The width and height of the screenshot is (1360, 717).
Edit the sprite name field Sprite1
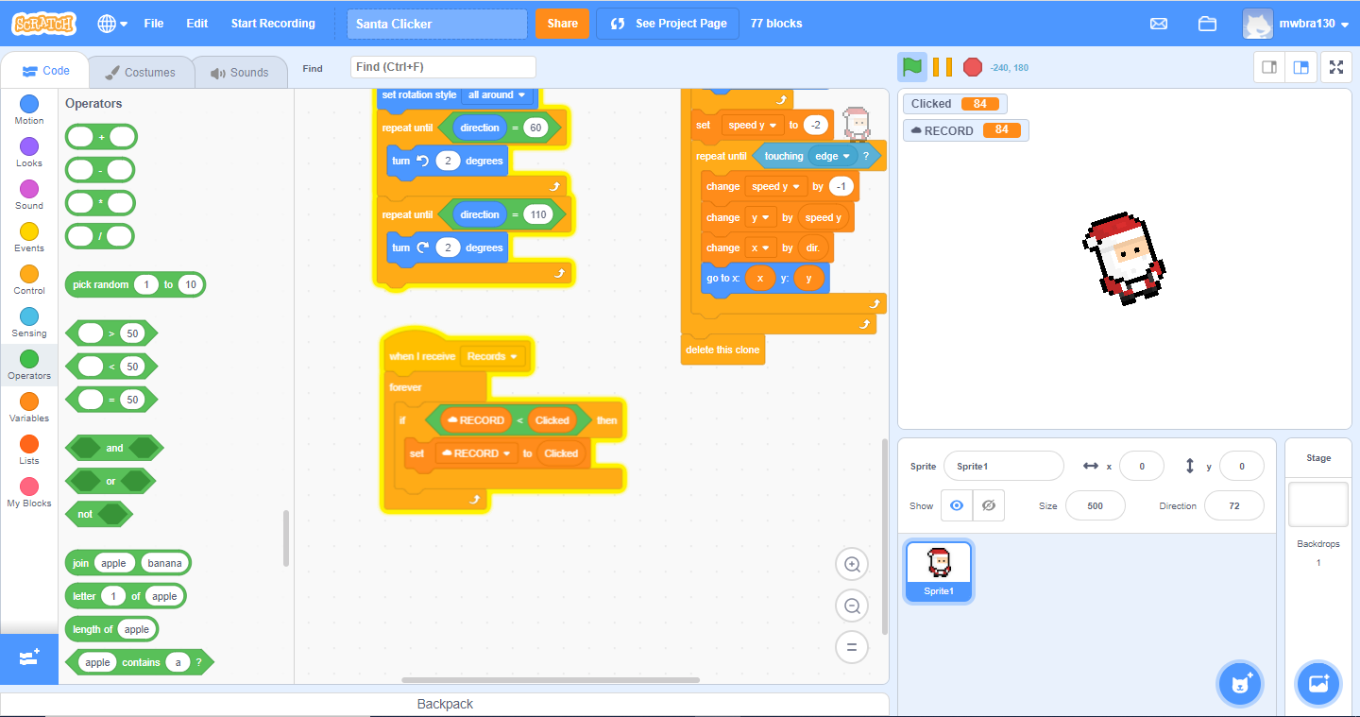(1004, 466)
